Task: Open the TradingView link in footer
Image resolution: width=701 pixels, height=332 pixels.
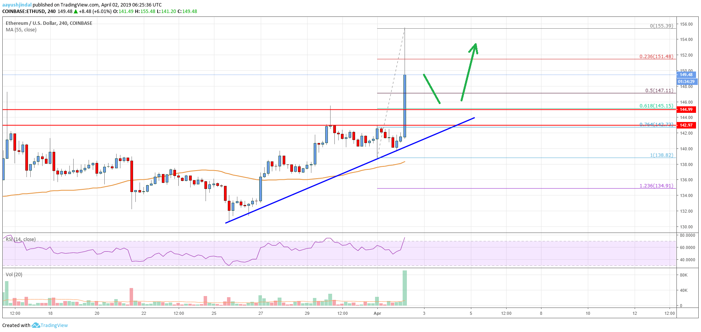Action: point(54,325)
